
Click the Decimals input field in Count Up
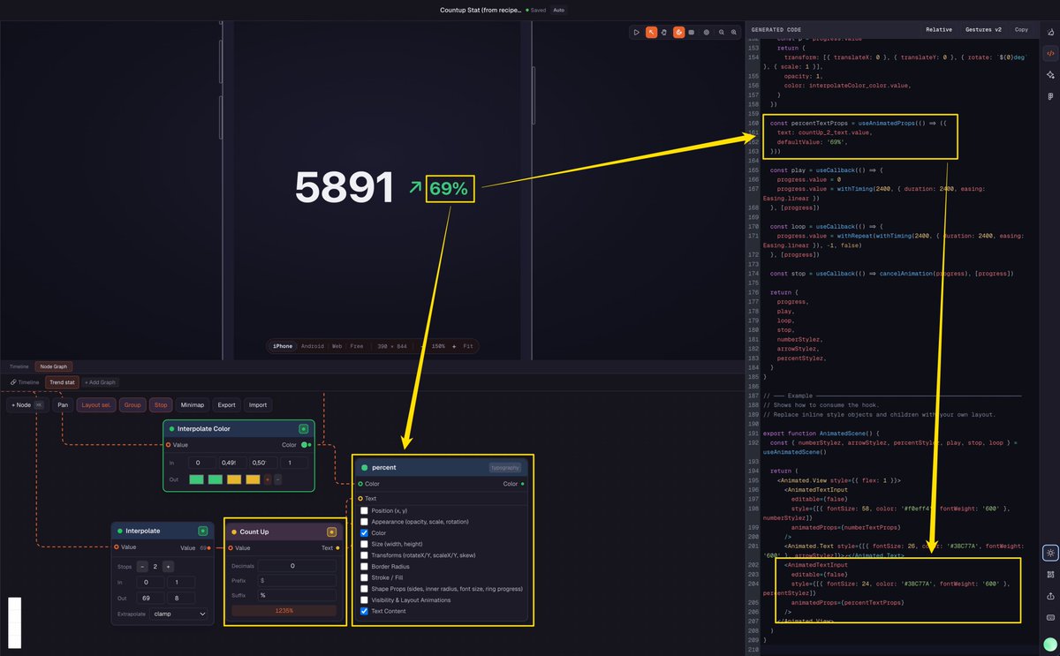297,566
